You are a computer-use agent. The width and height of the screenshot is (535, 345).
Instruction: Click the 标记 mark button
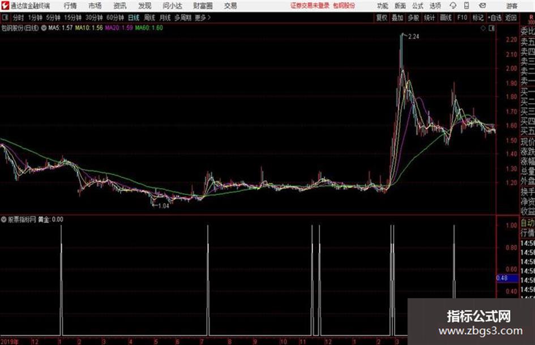(x=478, y=18)
